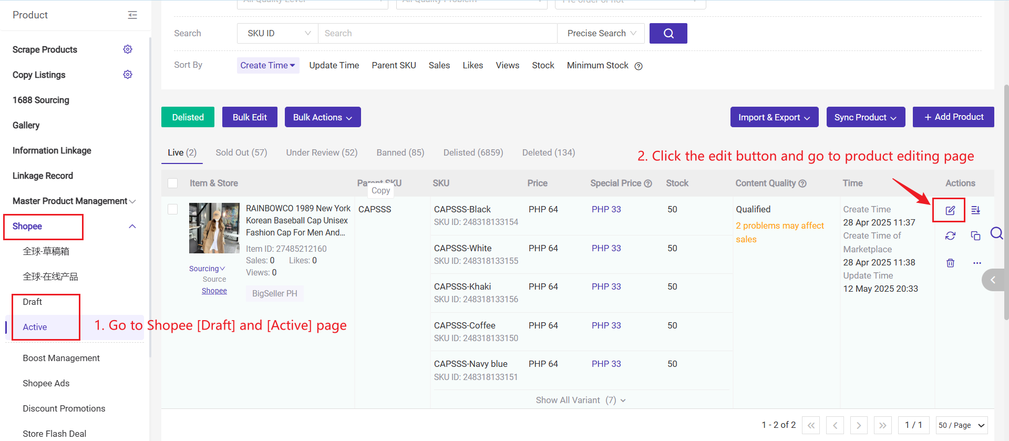The width and height of the screenshot is (1009, 441).
Task: Expand Show All Variant (7)
Action: [x=581, y=400]
